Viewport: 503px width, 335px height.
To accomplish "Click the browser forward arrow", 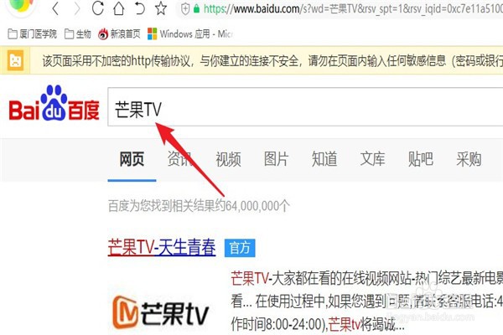I will tap(76, 8).
